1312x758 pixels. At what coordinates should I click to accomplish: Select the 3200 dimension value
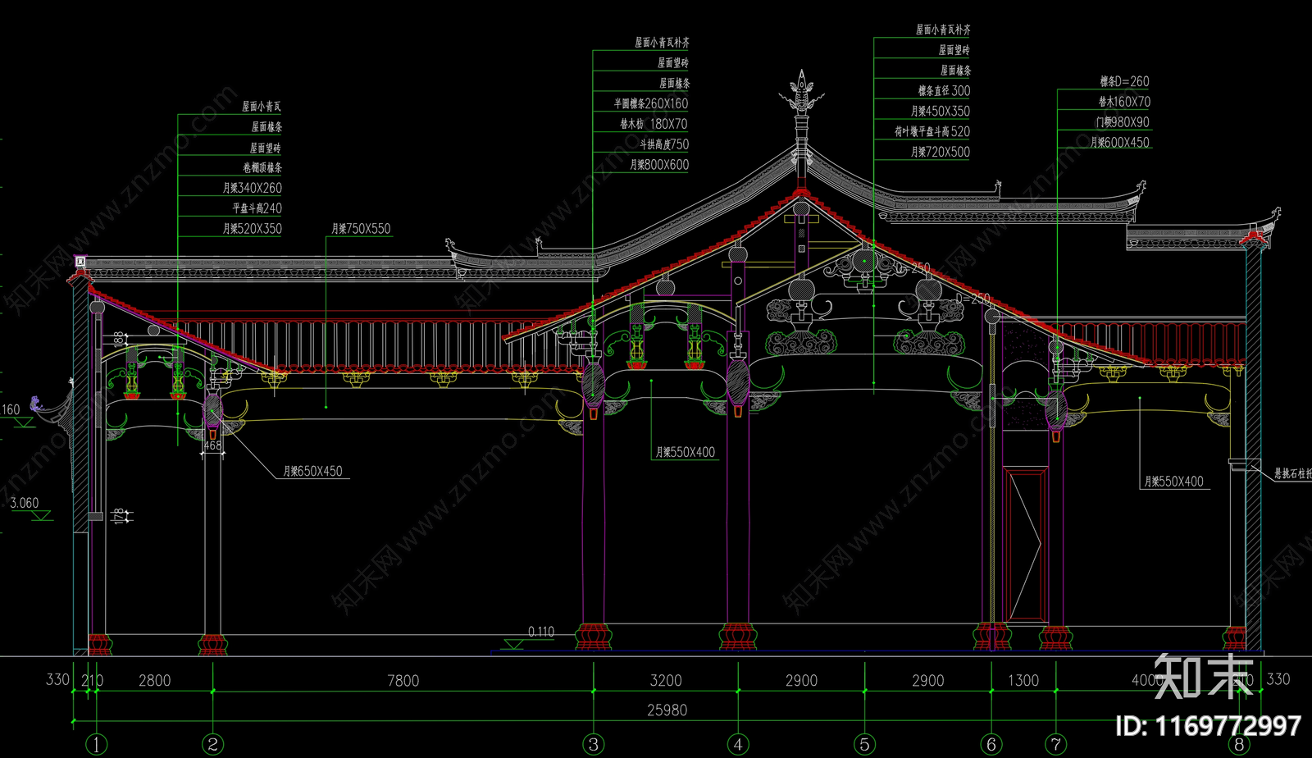pos(666,680)
